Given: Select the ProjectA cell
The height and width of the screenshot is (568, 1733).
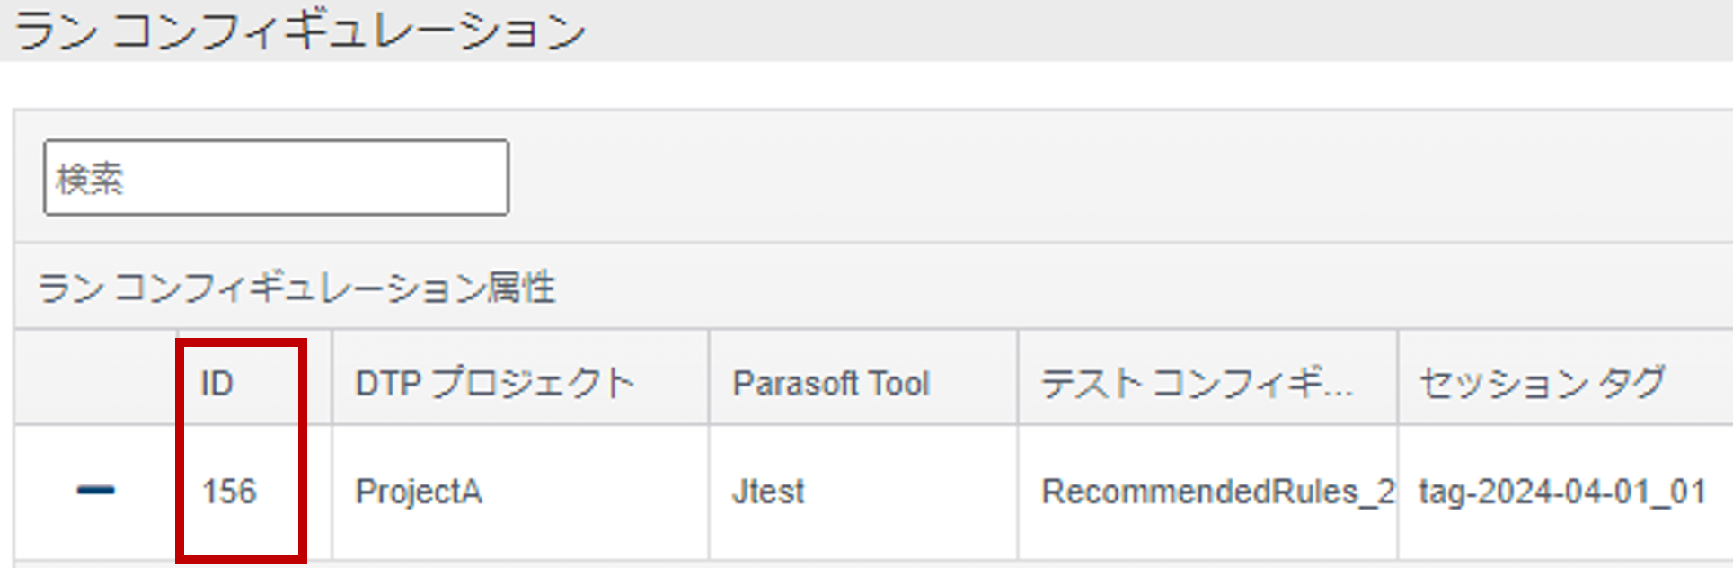Looking at the screenshot, I should coord(419,492).
